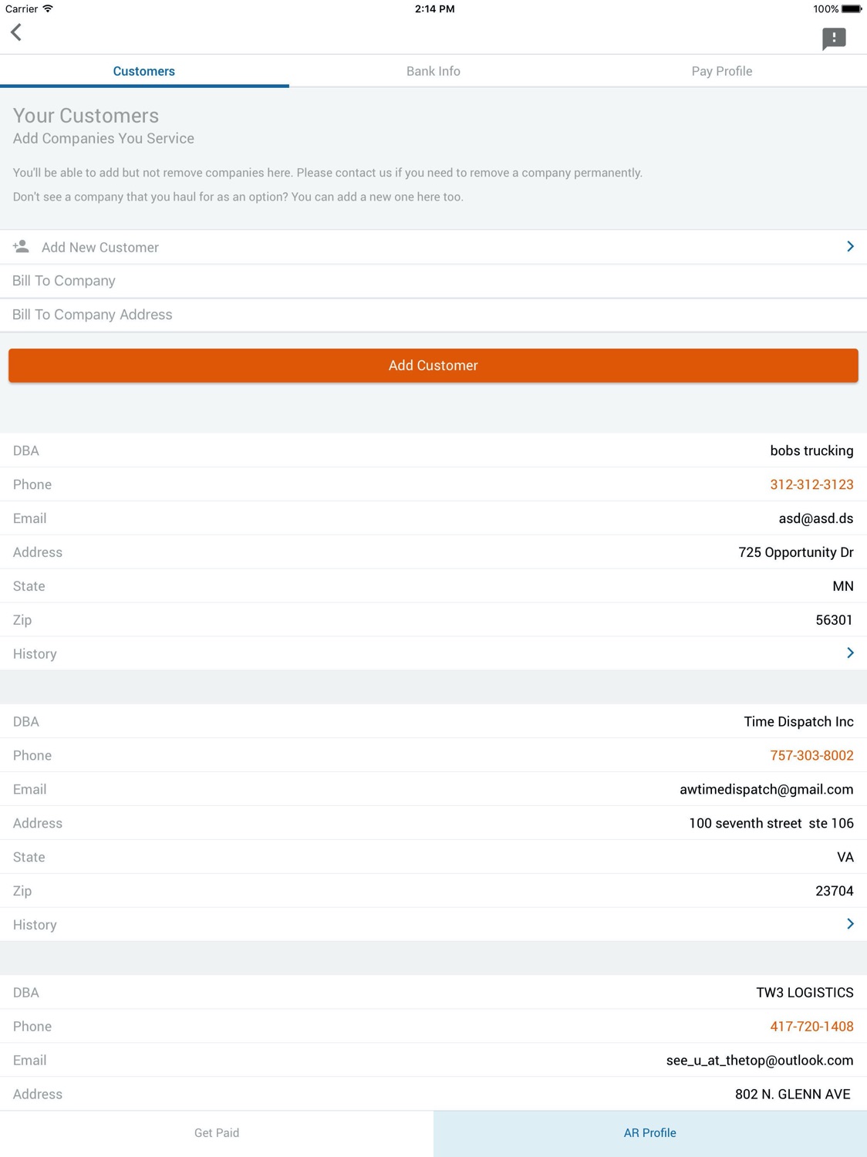Tap the Wi-Fi status icon
This screenshot has height=1157, width=867.
pyautogui.click(x=48, y=8)
